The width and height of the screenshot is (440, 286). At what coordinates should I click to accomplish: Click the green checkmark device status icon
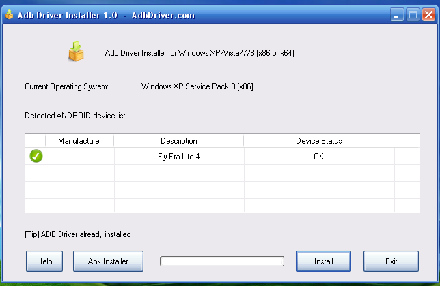click(36, 157)
